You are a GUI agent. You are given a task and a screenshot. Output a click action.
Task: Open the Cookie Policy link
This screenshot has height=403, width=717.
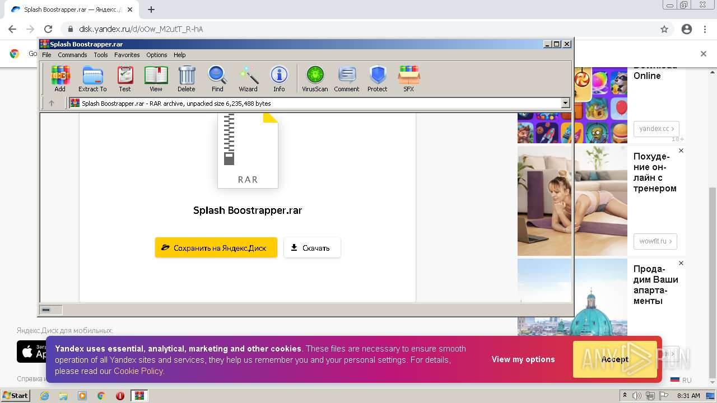click(x=138, y=371)
